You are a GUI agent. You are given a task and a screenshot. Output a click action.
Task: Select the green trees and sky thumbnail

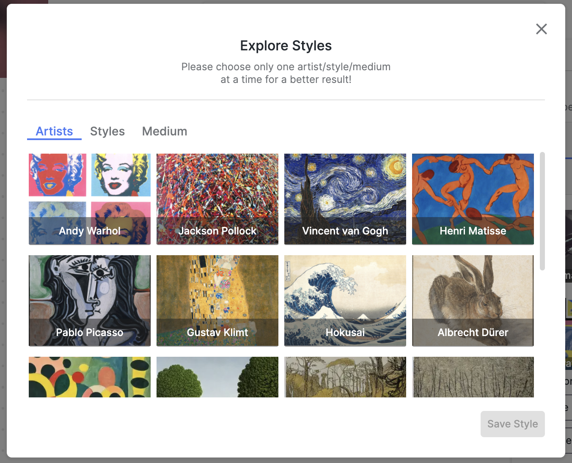(217, 377)
